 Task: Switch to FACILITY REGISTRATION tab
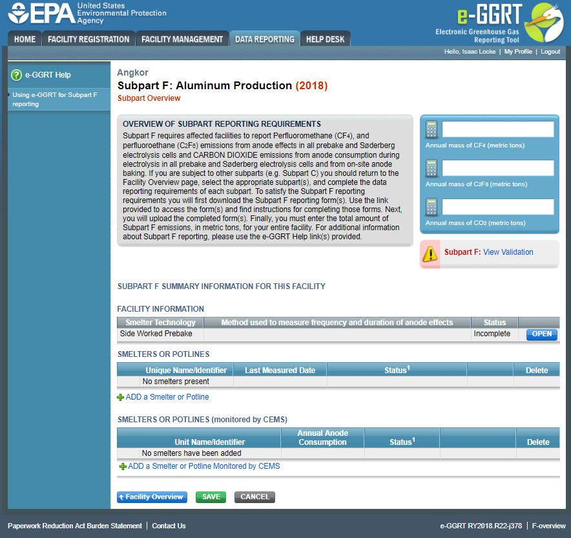88,39
